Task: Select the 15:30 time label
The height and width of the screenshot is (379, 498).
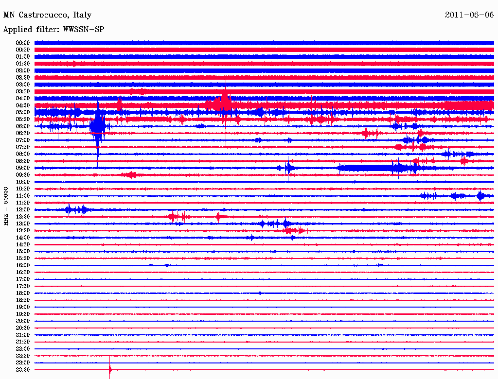Action: [23, 258]
